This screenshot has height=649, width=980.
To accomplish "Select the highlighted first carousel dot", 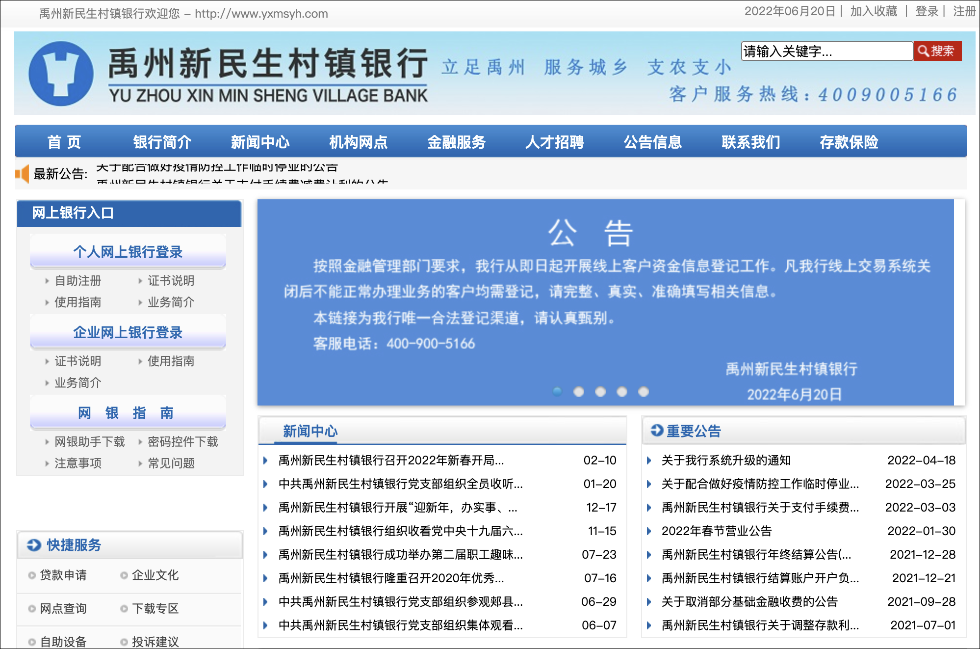I will point(558,392).
